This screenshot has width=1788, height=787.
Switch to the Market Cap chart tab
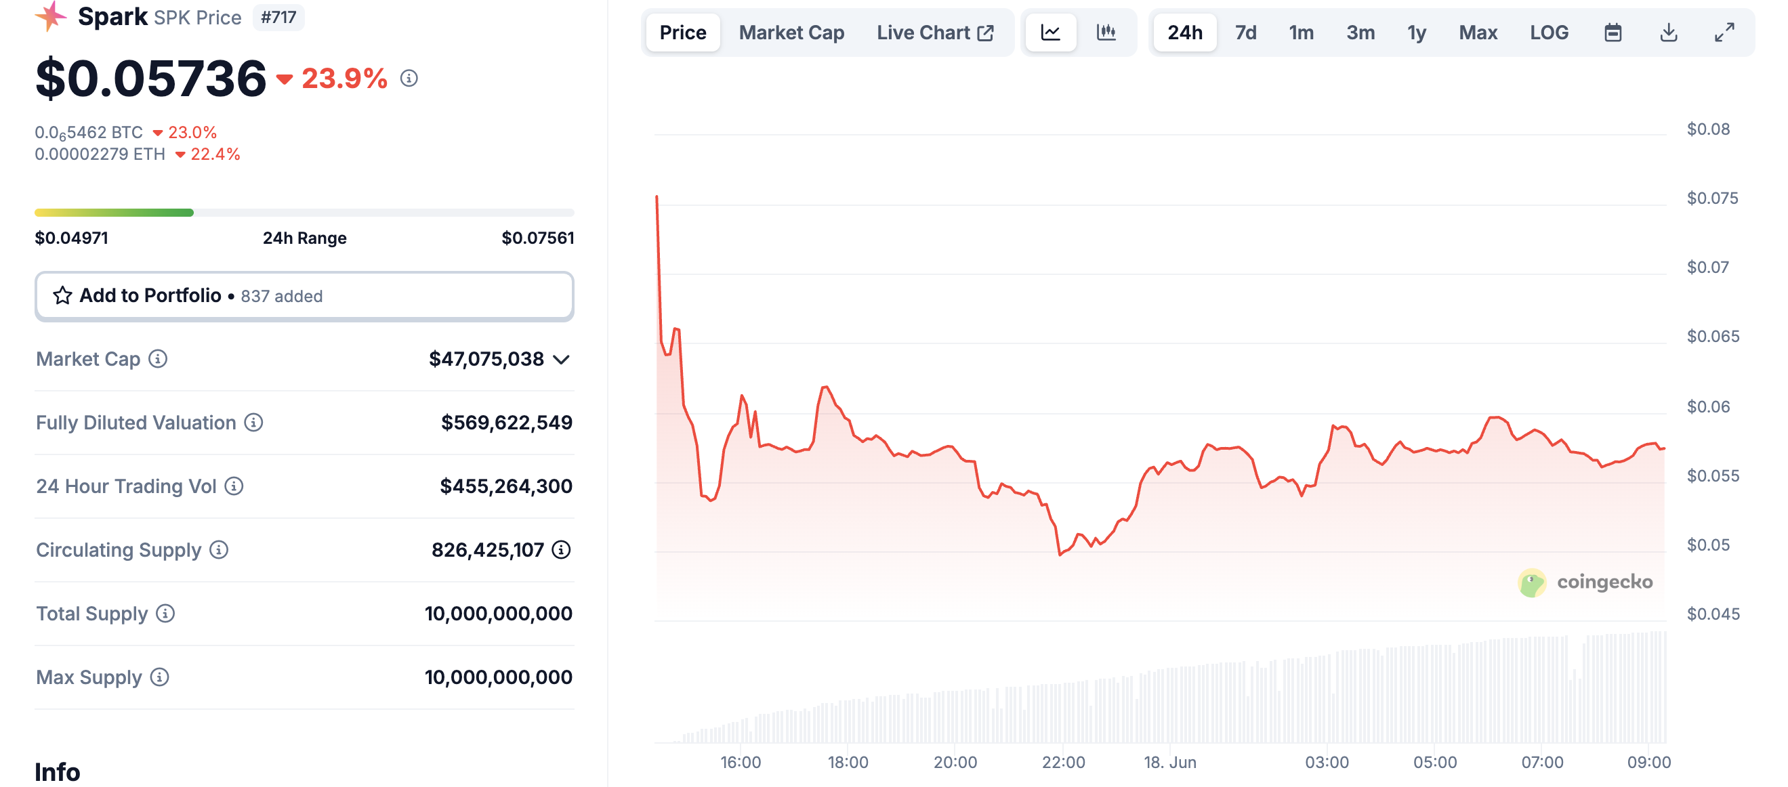(x=791, y=33)
